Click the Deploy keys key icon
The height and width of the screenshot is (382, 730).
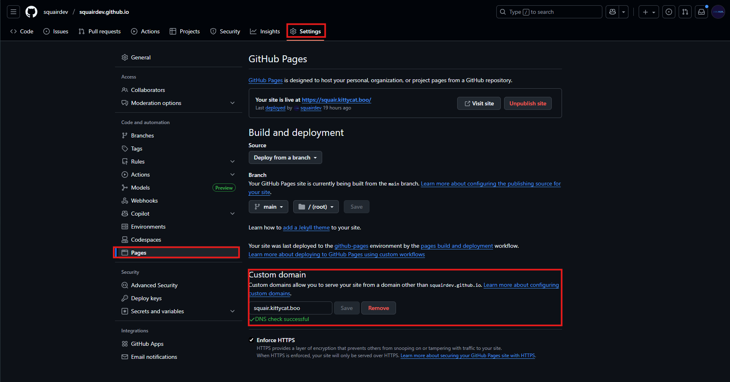click(x=125, y=298)
